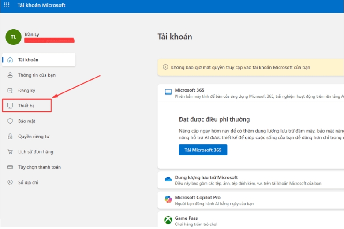Select Tài khoản in the sidebar
This screenshot has width=344, height=229.
click(39, 59)
